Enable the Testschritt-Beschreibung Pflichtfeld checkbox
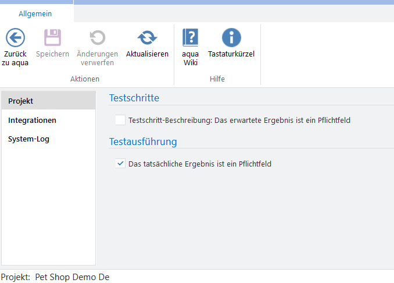The image size is (394, 283). (x=120, y=121)
